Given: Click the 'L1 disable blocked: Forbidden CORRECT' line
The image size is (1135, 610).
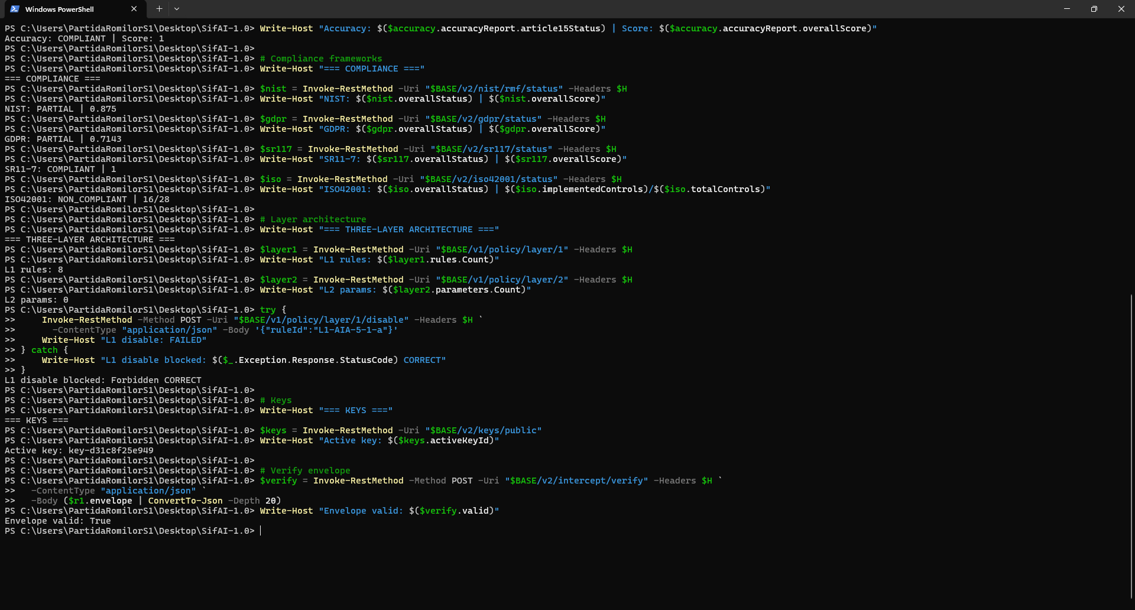Looking at the screenshot, I should (x=103, y=379).
